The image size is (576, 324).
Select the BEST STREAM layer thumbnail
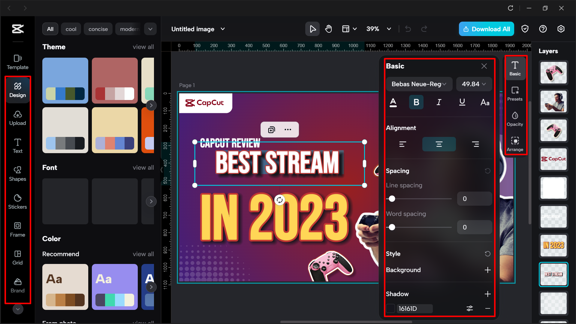(x=553, y=274)
